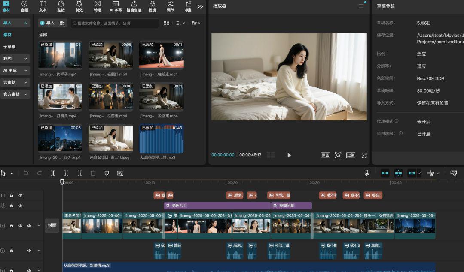Start voiceover recording with the microphone icon
464x272 pixels.
coord(366,173)
